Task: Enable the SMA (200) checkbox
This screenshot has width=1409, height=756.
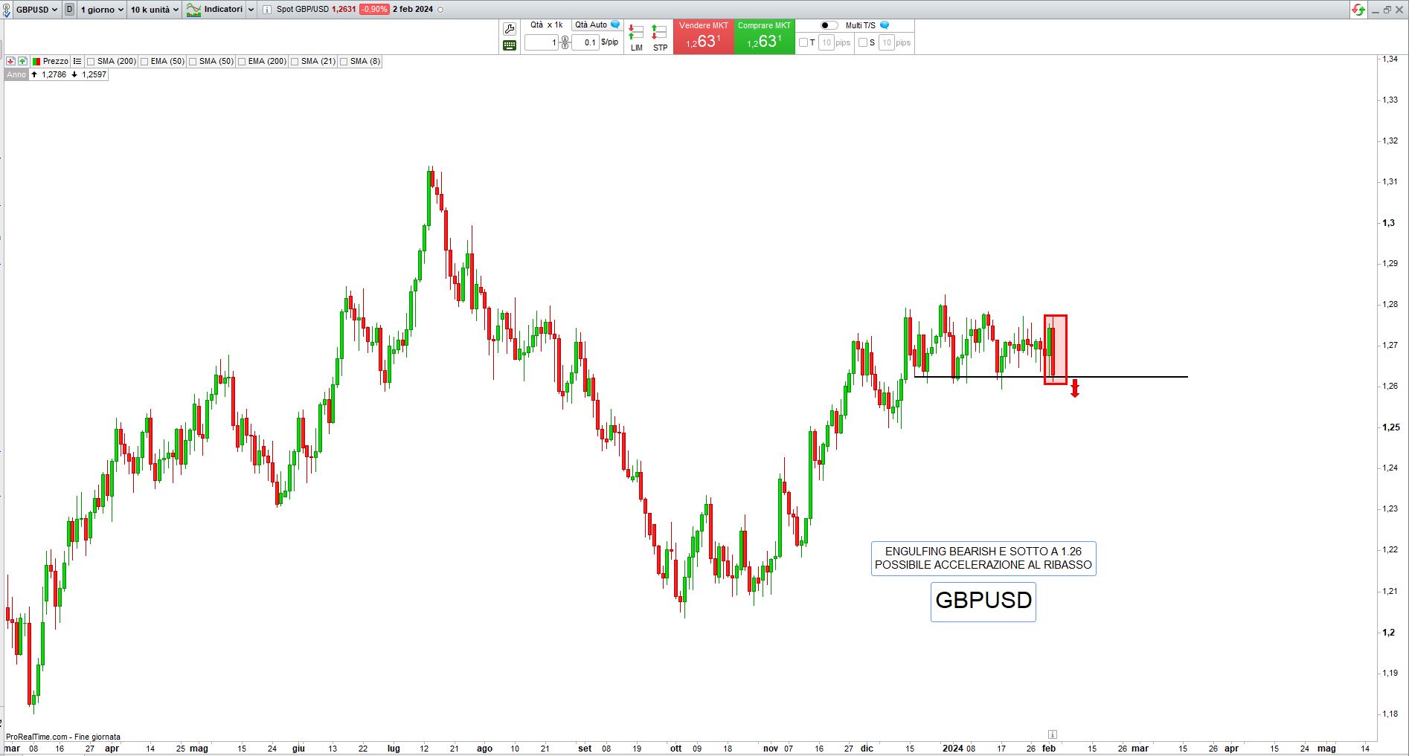Action: point(91,62)
